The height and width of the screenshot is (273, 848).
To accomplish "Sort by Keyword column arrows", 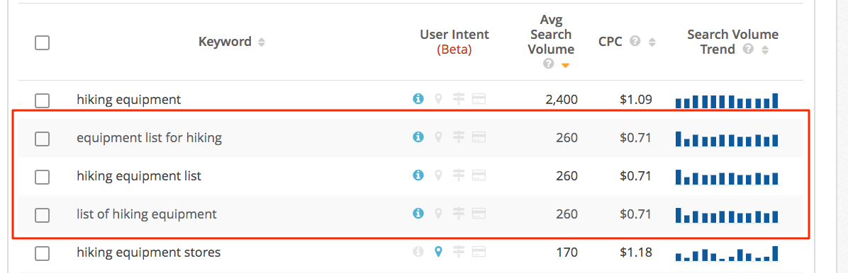I will pos(262,42).
